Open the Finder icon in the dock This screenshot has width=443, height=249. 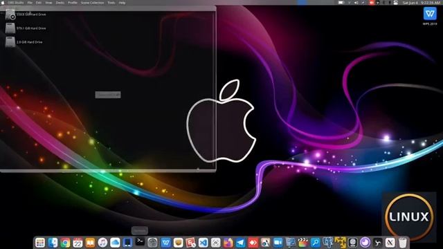coord(53,243)
